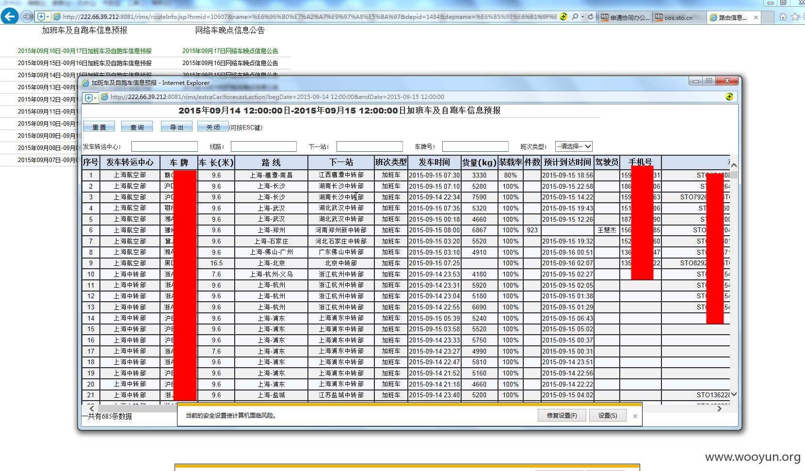The image size is (805, 471).
Task: Click the 查询 button
Action: tap(137, 127)
